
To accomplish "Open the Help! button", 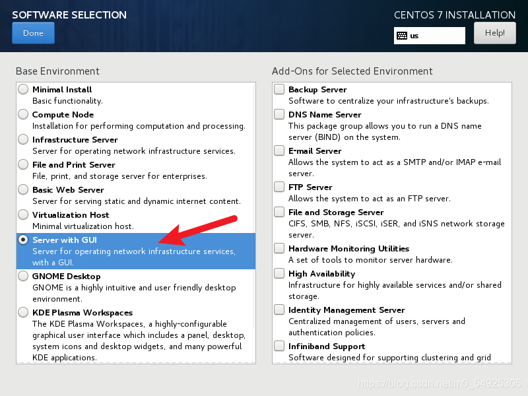I will pyautogui.click(x=494, y=33).
